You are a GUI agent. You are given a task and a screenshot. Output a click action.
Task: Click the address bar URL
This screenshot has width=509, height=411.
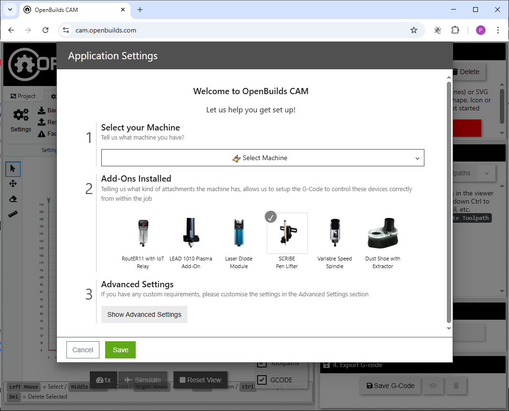[x=106, y=30]
